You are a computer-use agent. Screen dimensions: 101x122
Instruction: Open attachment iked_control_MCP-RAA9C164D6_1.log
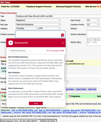86,110
